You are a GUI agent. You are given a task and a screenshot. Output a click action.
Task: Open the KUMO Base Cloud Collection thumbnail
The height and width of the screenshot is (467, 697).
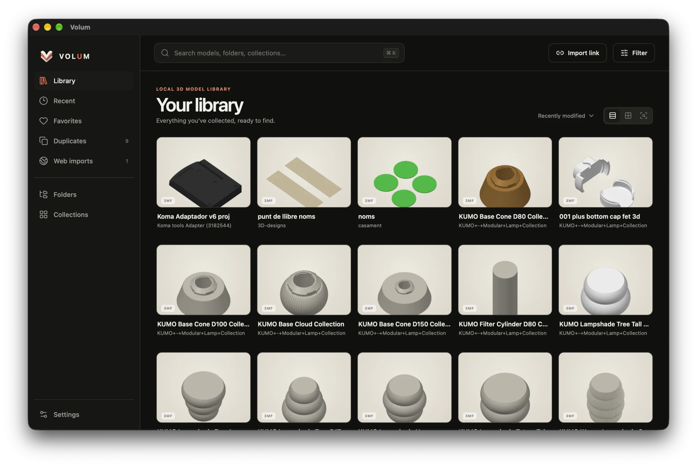[x=304, y=280]
